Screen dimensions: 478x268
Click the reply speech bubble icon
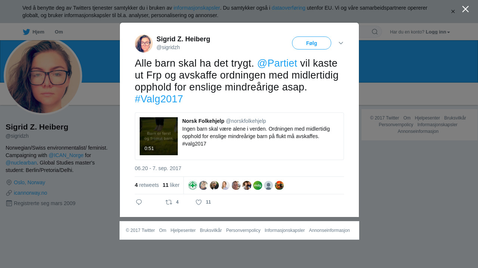pos(139,202)
